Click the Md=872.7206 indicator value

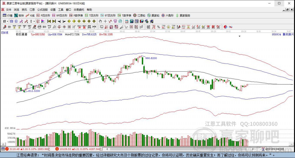click(x=72, y=35)
